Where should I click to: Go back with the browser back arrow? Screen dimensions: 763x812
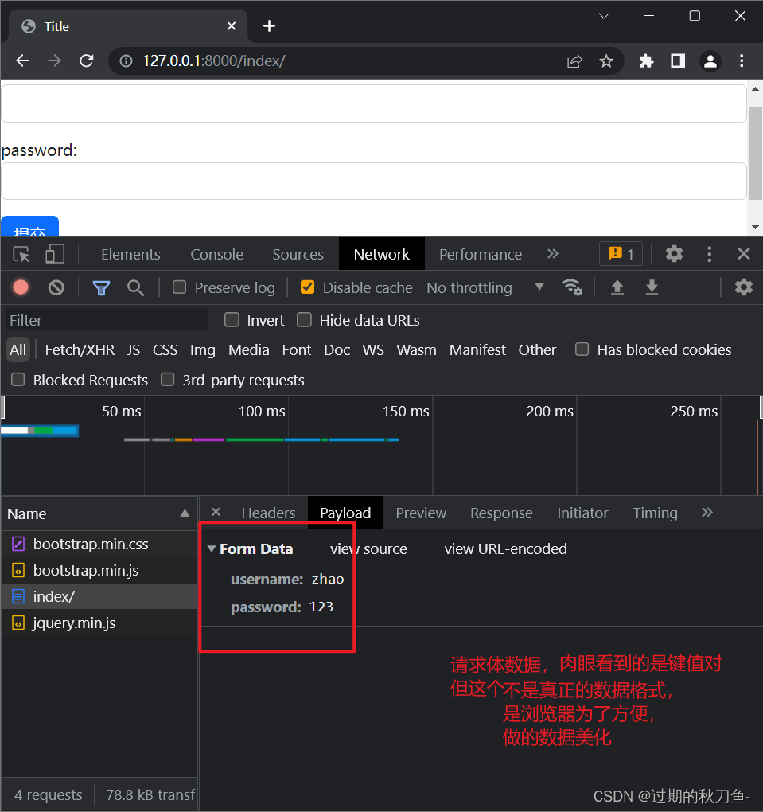23,61
